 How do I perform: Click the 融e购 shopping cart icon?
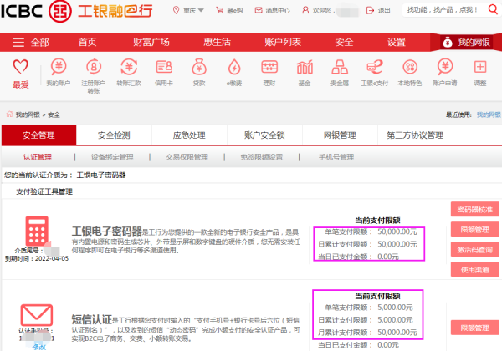coord(219,10)
